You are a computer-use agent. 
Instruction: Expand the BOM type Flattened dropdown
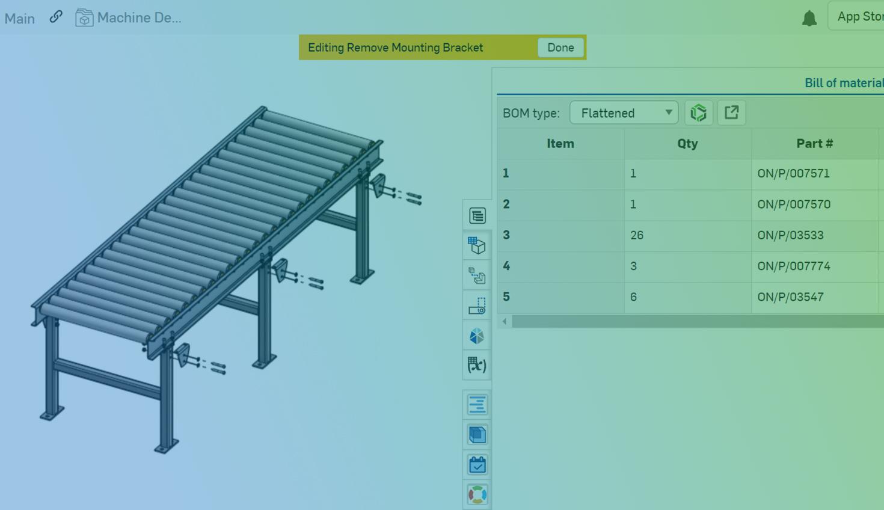pyautogui.click(x=624, y=113)
